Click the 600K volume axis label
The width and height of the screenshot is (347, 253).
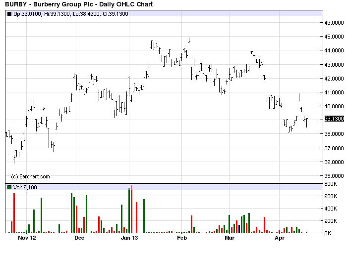[331, 196]
